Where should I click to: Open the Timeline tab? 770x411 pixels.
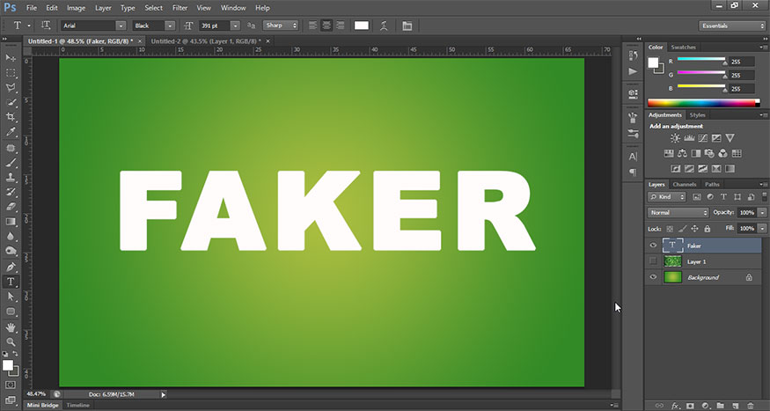78,405
